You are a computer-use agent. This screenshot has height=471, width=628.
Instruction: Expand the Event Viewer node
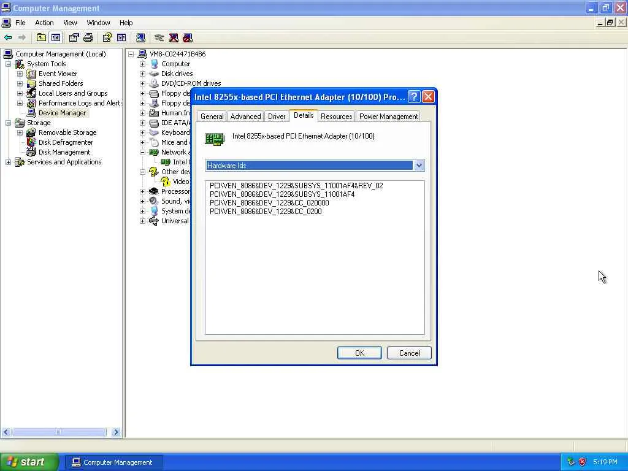pyautogui.click(x=20, y=74)
